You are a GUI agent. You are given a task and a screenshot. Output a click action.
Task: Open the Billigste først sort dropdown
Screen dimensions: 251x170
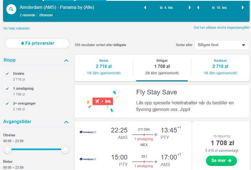pos(222,45)
